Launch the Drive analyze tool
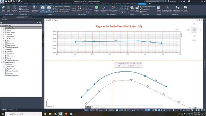This screenshot has height=116, width=206. (x=132, y=8)
